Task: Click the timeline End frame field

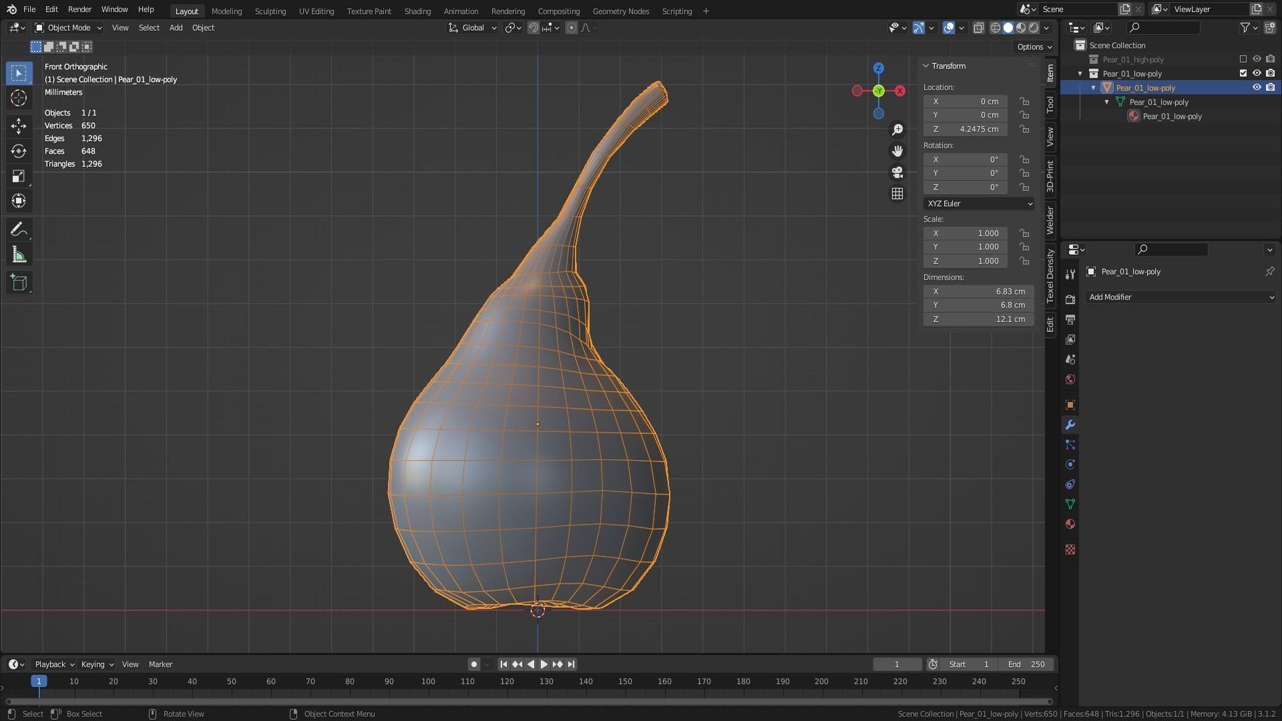Action: (x=1026, y=664)
